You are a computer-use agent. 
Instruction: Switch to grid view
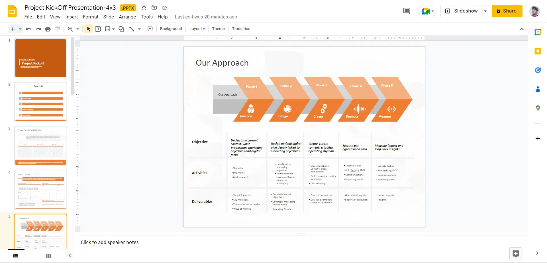pos(48,256)
